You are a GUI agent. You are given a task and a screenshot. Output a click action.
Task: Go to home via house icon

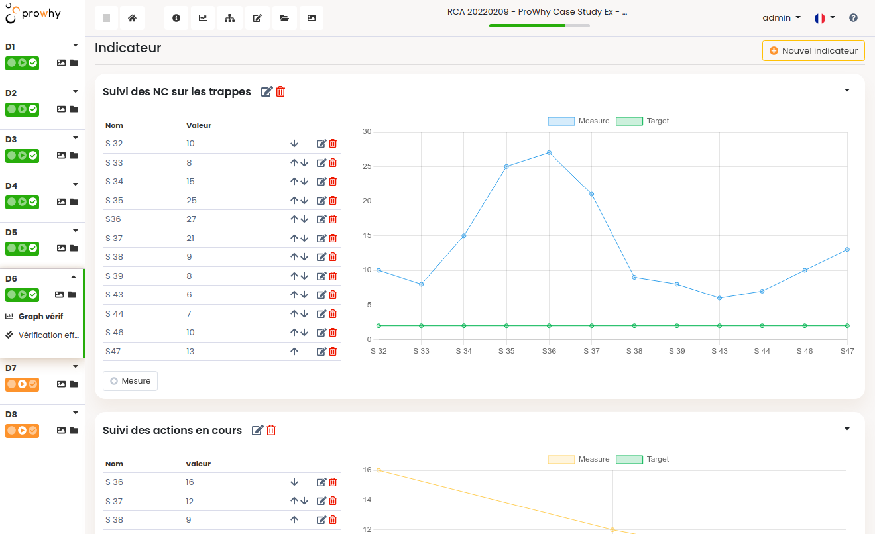pyautogui.click(x=132, y=18)
